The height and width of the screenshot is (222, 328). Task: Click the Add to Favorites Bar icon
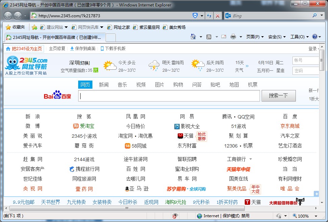pyautogui.click(x=35, y=27)
